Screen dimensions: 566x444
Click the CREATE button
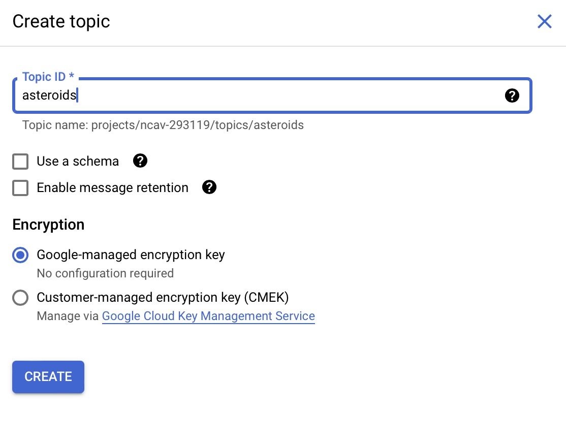[x=48, y=376]
